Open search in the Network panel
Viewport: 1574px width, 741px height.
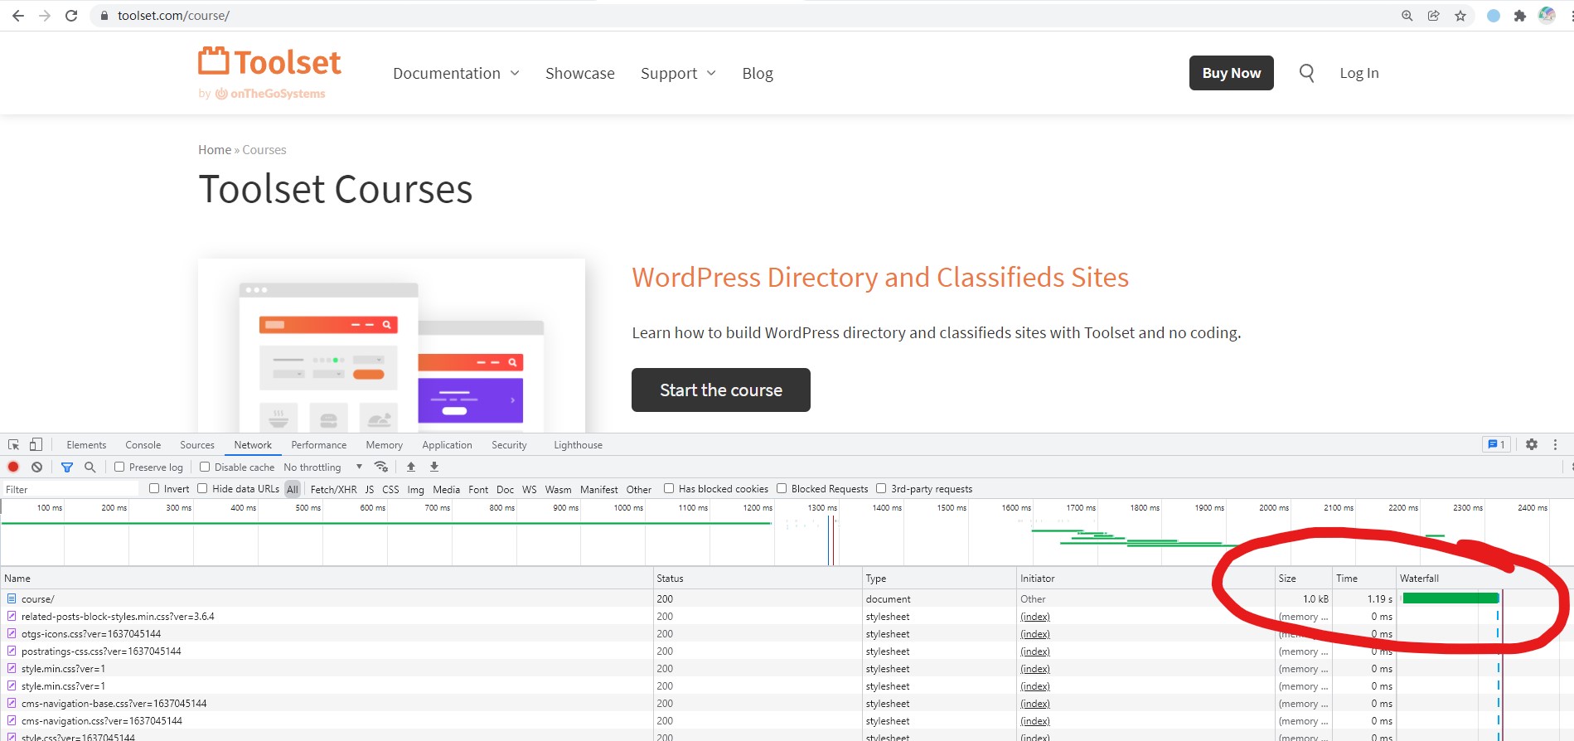coord(90,467)
